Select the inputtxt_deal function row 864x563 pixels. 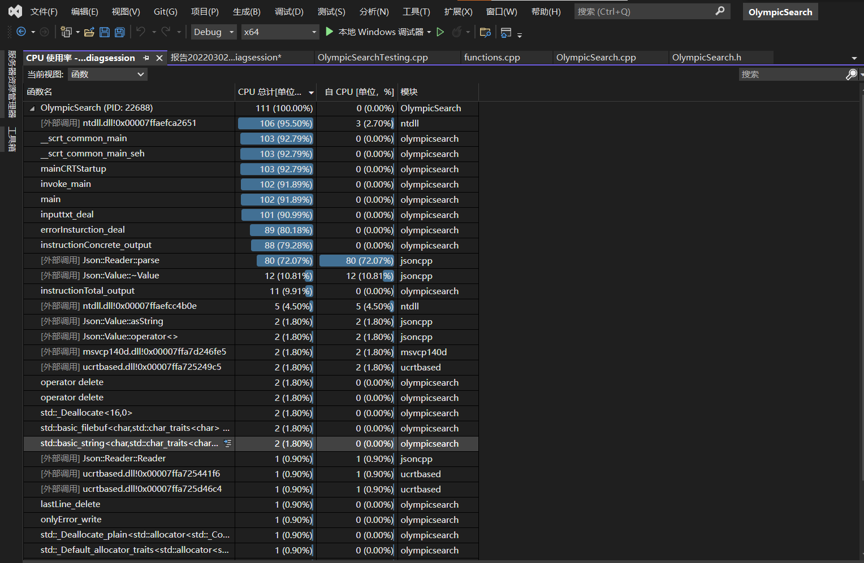(251, 215)
